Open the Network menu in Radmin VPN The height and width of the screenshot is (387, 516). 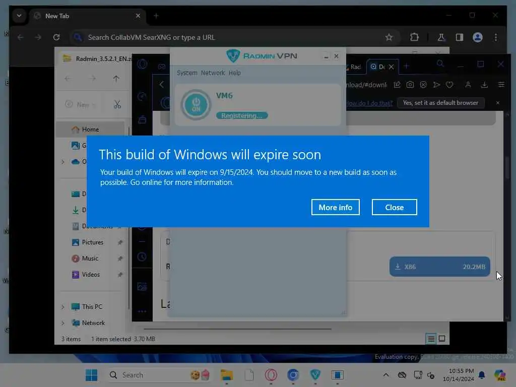(x=213, y=73)
